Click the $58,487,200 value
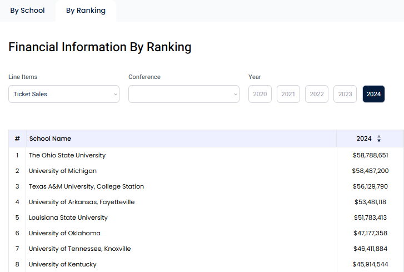404x272 pixels. (370, 171)
